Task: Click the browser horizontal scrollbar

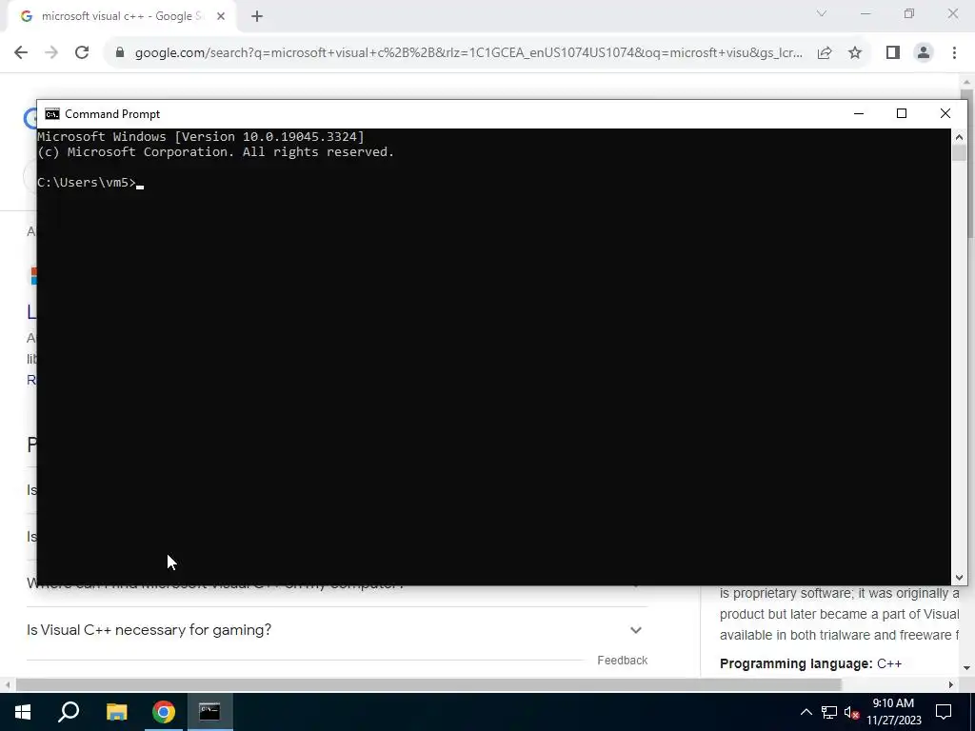Action: (428, 684)
